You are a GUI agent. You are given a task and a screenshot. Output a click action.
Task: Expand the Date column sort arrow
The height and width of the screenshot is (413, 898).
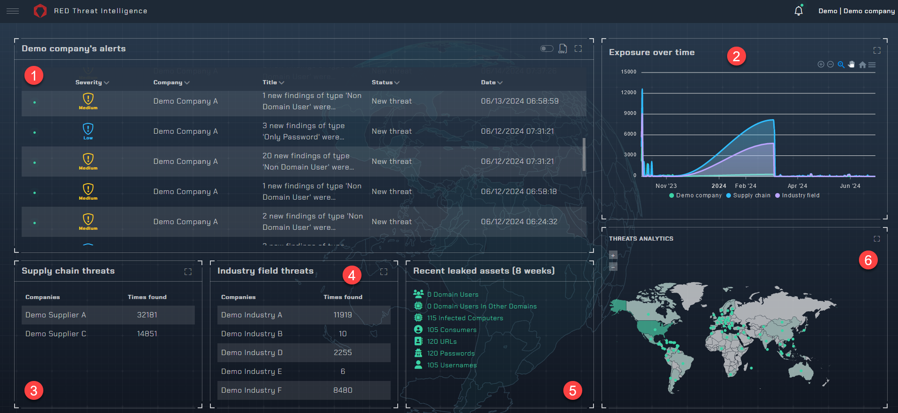[x=500, y=83]
